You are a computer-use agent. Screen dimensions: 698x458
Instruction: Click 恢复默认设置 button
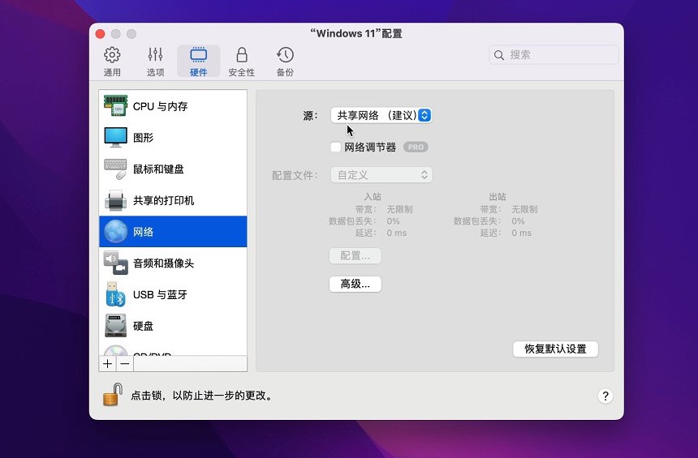pyautogui.click(x=555, y=349)
